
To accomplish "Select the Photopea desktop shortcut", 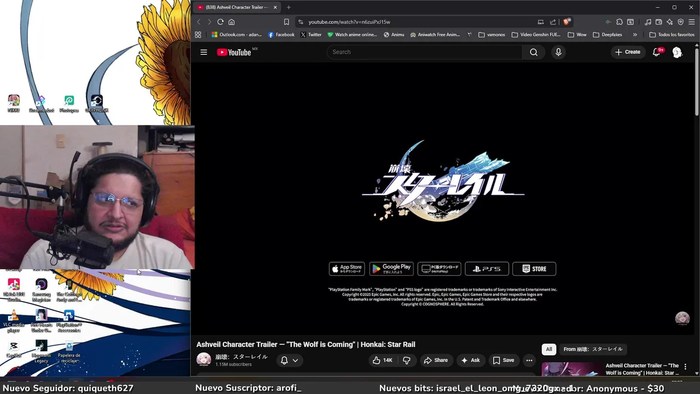I will coord(69,103).
